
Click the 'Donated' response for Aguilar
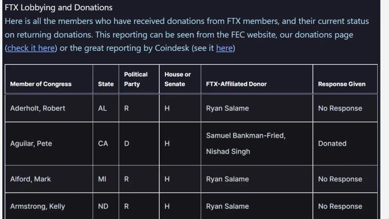(332, 143)
